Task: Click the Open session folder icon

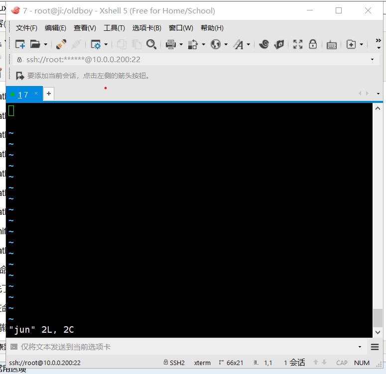Action: 35,44
